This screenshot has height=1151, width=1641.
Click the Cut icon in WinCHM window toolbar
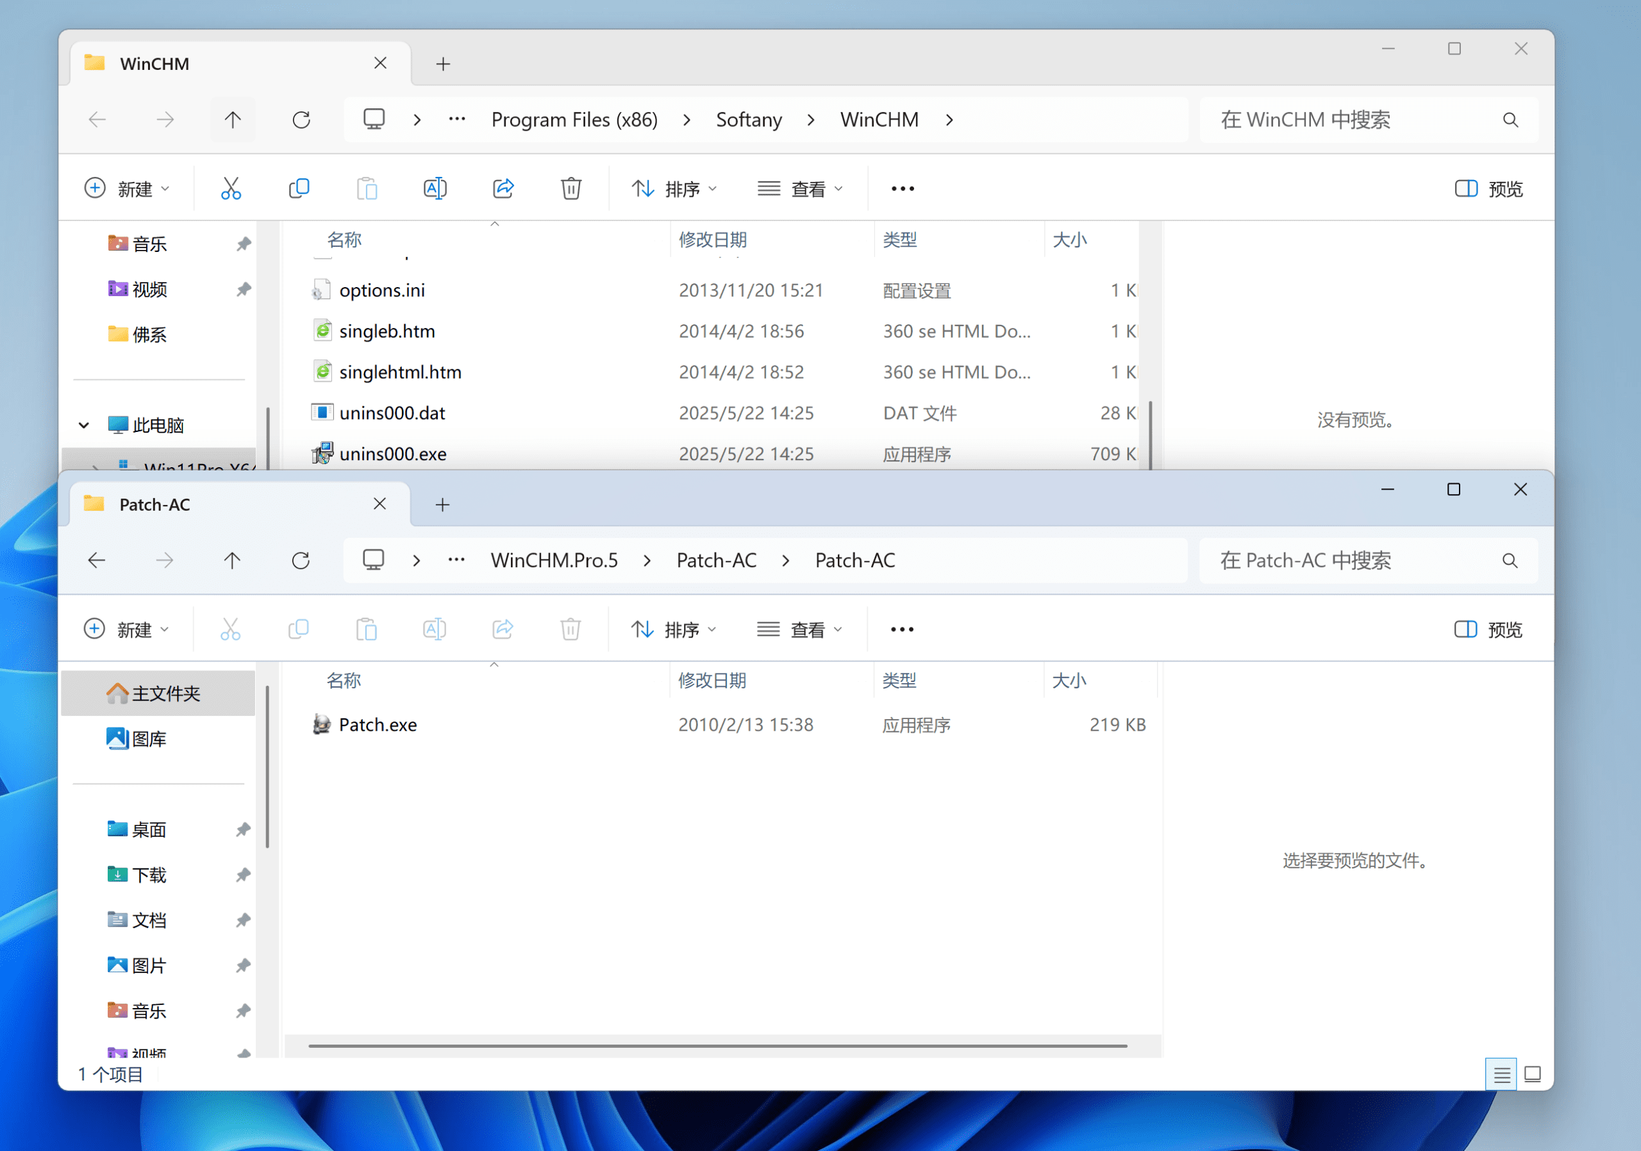pyautogui.click(x=230, y=188)
